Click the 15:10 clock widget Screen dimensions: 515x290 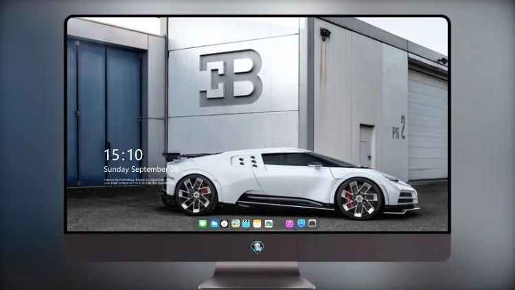124,155
